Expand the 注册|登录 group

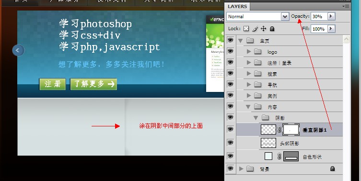249,63
